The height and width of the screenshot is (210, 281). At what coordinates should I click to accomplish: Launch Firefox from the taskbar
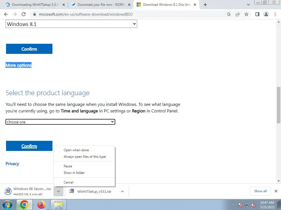41,205
